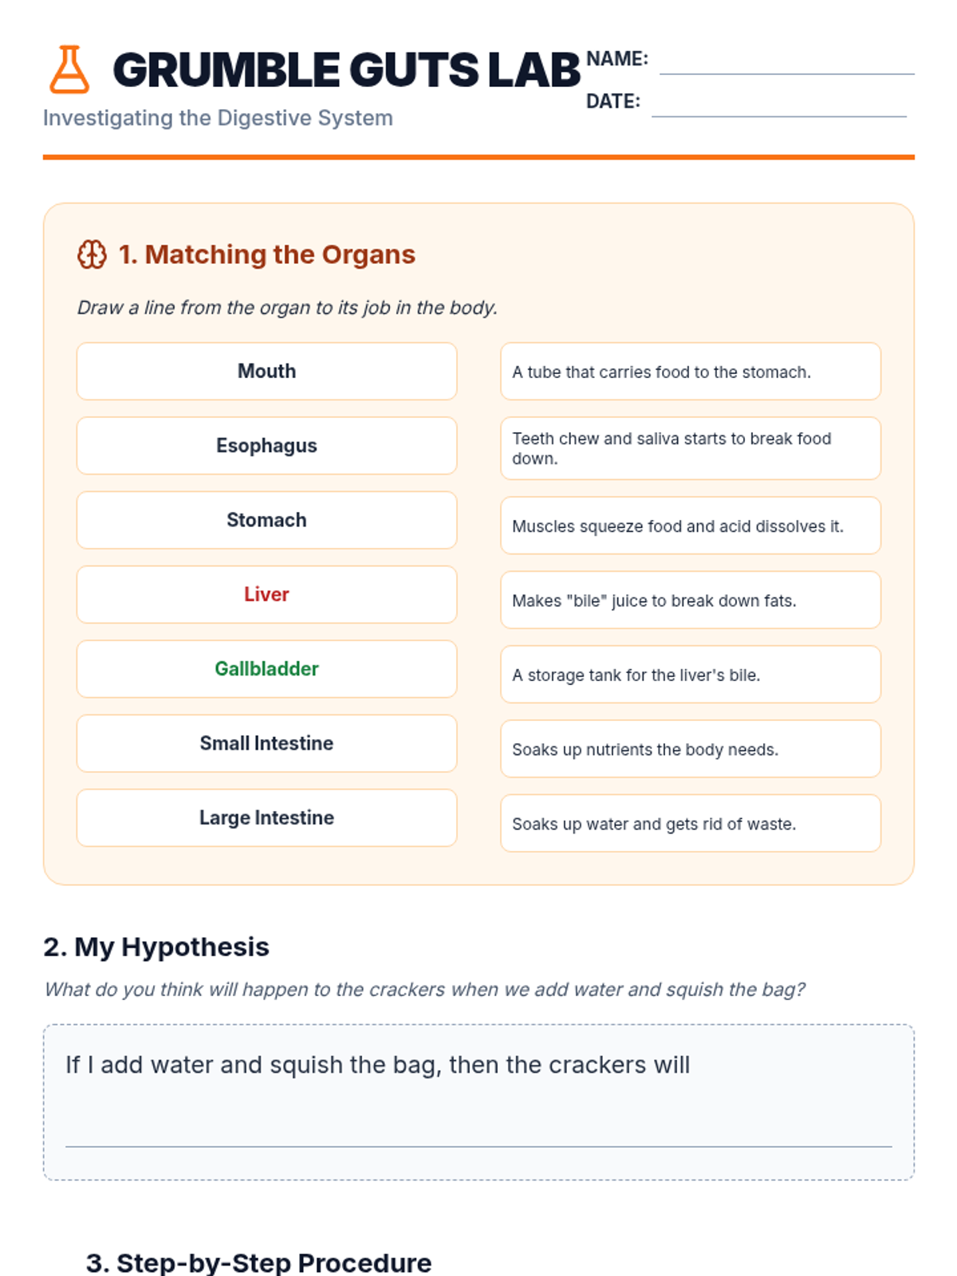This screenshot has width=957, height=1276.
Task: Click 'Soaks up nutrients the body needs' box
Action: point(690,749)
